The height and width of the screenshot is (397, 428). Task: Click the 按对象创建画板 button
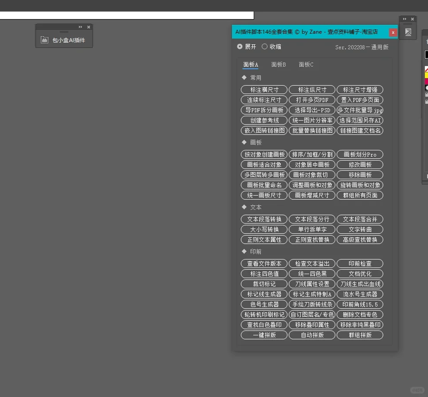pos(264,154)
